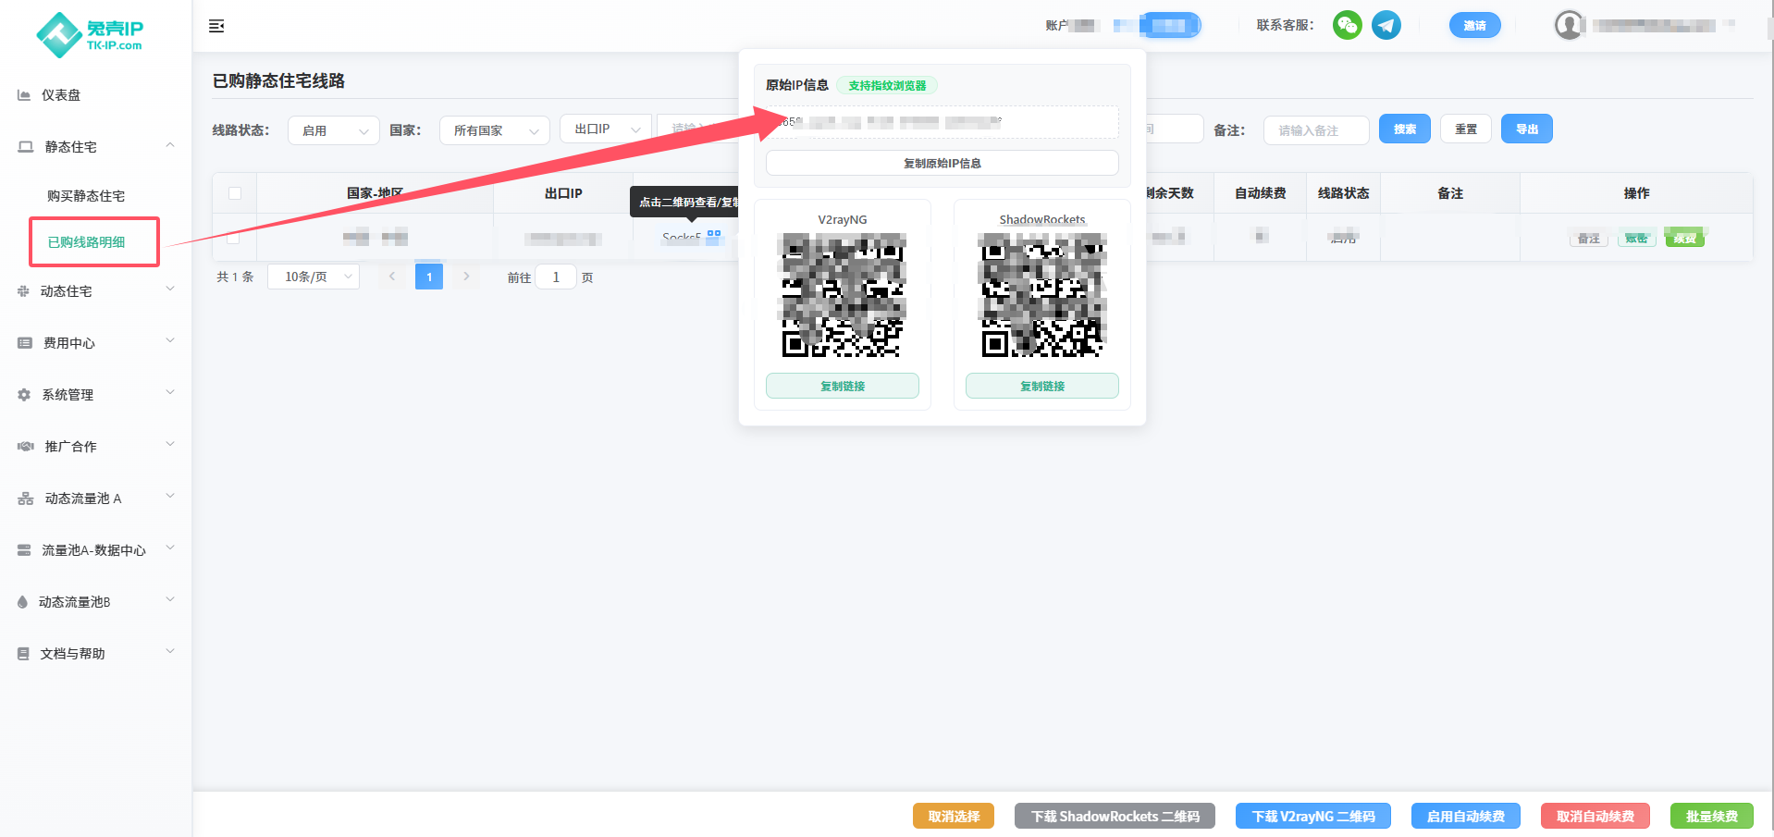
Task: Click the 仪表盘 dashboard chart icon
Action: 24,95
